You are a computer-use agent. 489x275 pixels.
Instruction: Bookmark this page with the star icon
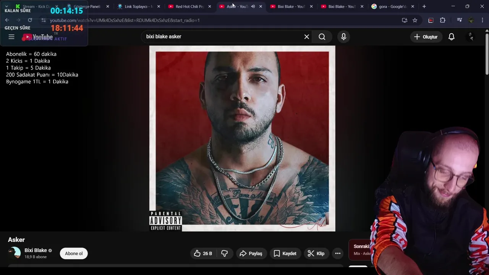click(x=415, y=20)
